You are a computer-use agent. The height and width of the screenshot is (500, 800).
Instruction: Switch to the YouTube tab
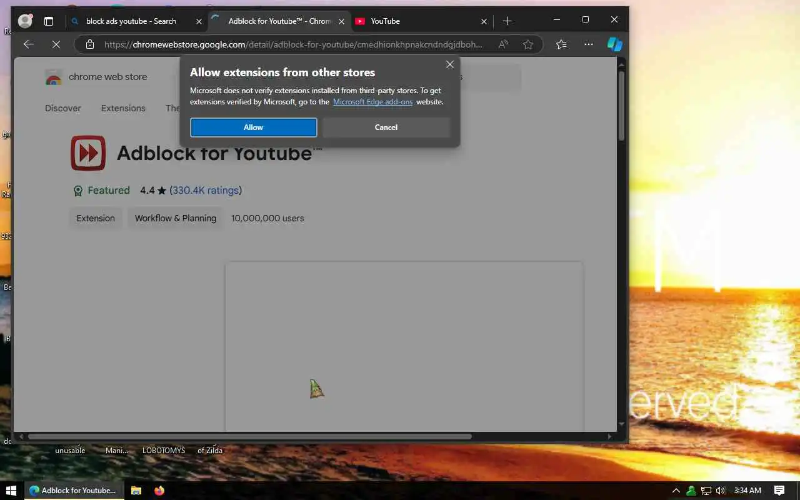(x=421, y=21)
